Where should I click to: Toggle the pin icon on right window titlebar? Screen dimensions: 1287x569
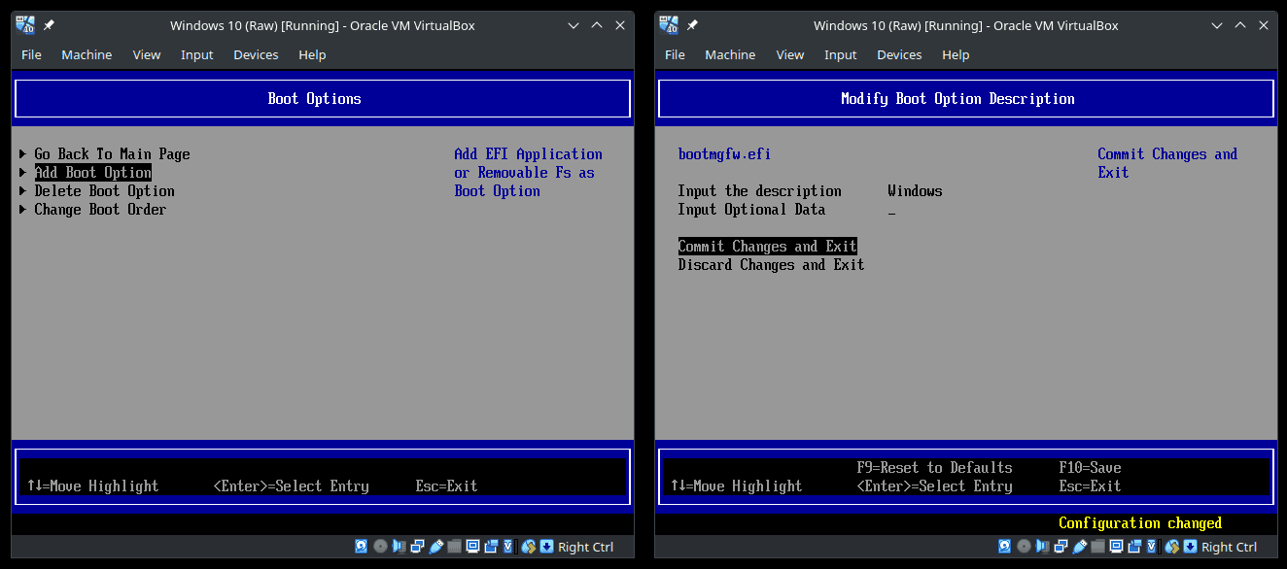(x=692, y=26)
